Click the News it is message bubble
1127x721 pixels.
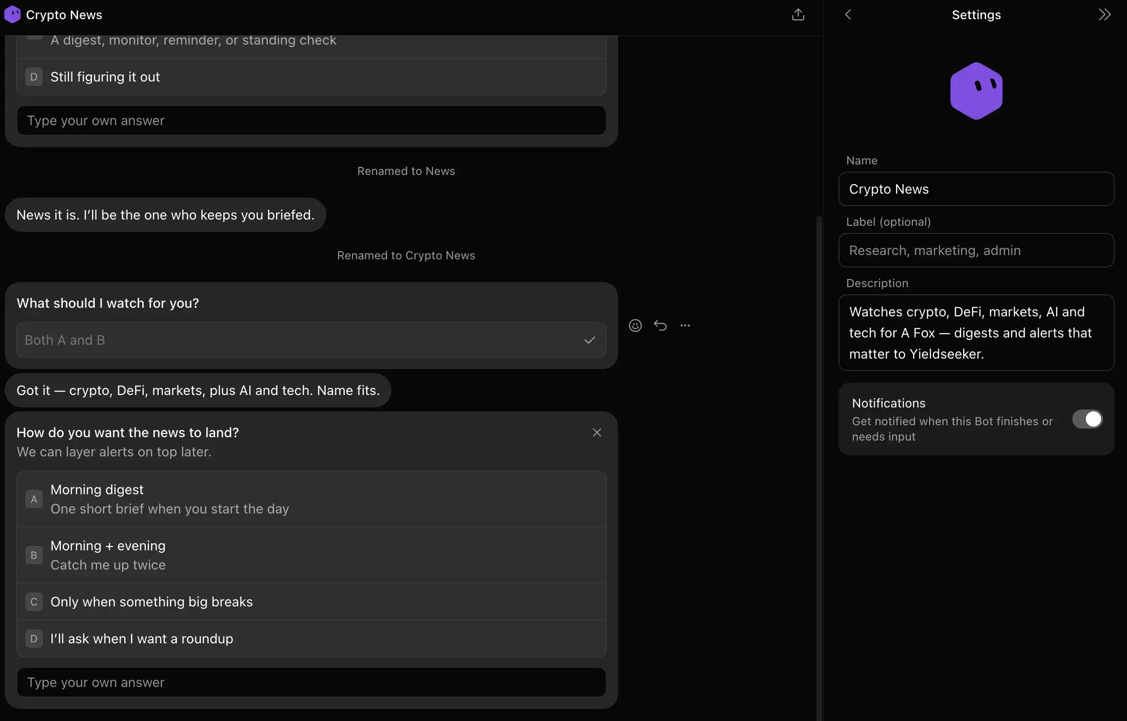pos(165,215)
